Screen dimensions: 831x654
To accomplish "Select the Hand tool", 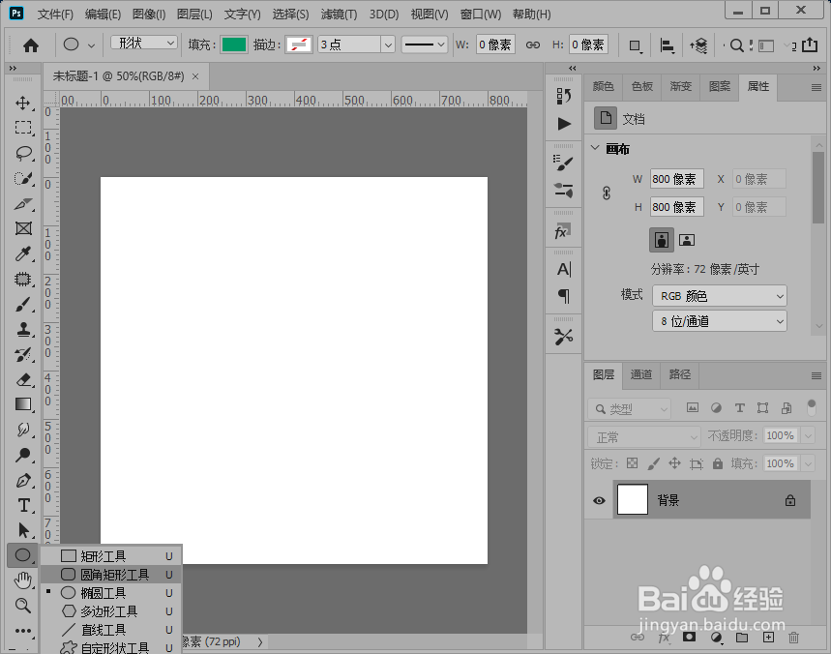I will 23,580.
